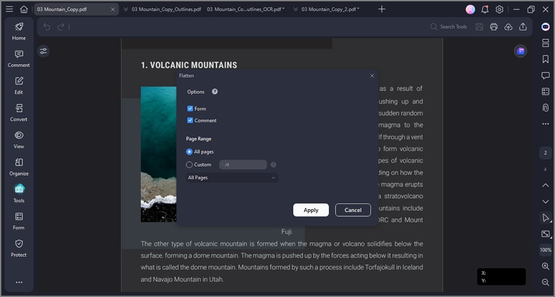
Task: Open the bookmarks panel
Action: point(545,59)
